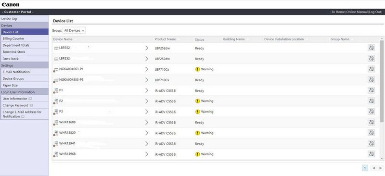Open Paper Size settings
Viewport: 385px width, 176px height.
pos(25,85)
